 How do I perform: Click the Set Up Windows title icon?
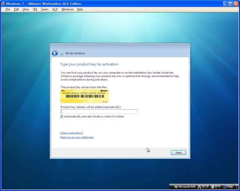point(62,53)
